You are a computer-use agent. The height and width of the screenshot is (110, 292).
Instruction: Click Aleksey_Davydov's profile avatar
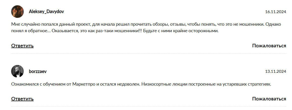click(17, 12)
